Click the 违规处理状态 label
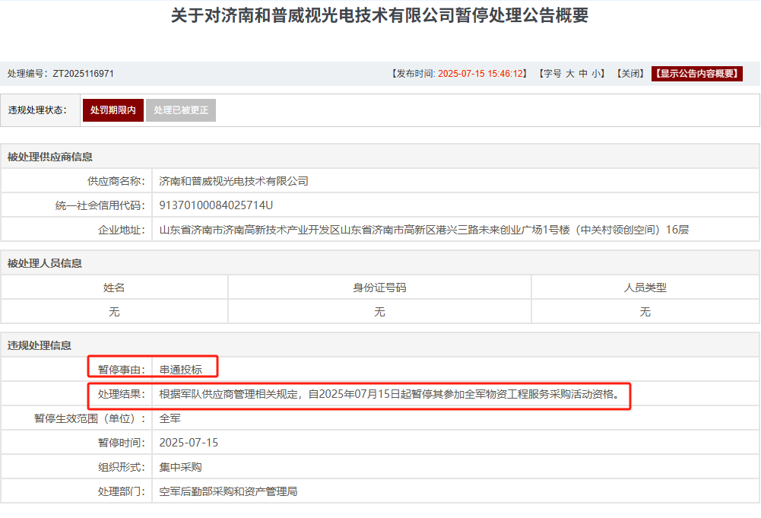Viewport: 761px width, 518px height. 37,110
